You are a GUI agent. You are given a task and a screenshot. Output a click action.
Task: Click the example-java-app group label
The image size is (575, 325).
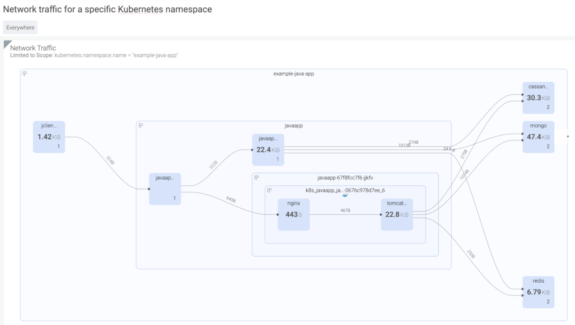293,74
